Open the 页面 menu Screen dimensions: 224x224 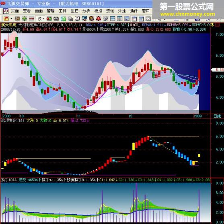click(x=15, y=11)
